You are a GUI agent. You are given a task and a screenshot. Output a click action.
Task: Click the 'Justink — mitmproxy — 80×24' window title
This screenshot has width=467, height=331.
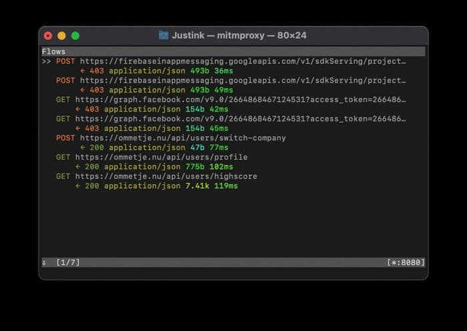(239, 35)
